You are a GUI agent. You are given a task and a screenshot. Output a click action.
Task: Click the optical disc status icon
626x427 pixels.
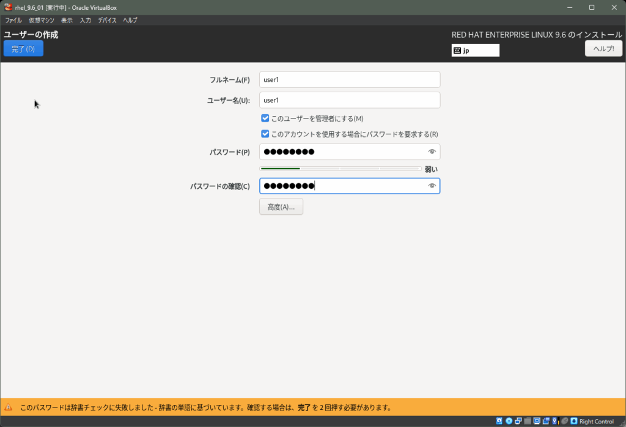click(x=509, y=421)
